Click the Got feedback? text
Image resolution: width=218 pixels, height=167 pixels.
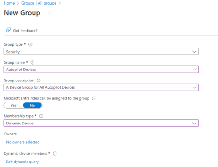tap(25, 31)
